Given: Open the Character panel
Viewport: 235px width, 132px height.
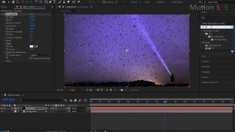Looking at the screenshot, I should (x=206, y=67).
